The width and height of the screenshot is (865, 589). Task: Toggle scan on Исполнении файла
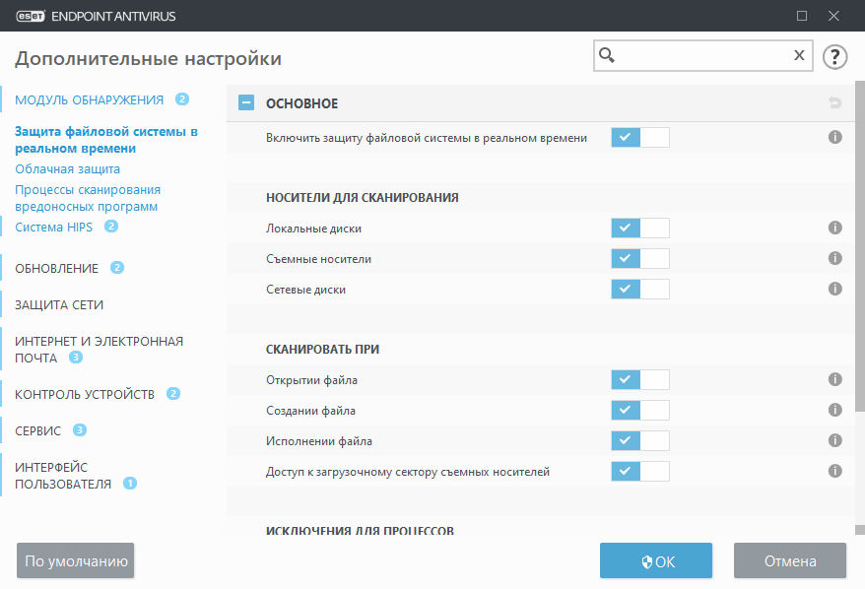(x=640, y=440)
